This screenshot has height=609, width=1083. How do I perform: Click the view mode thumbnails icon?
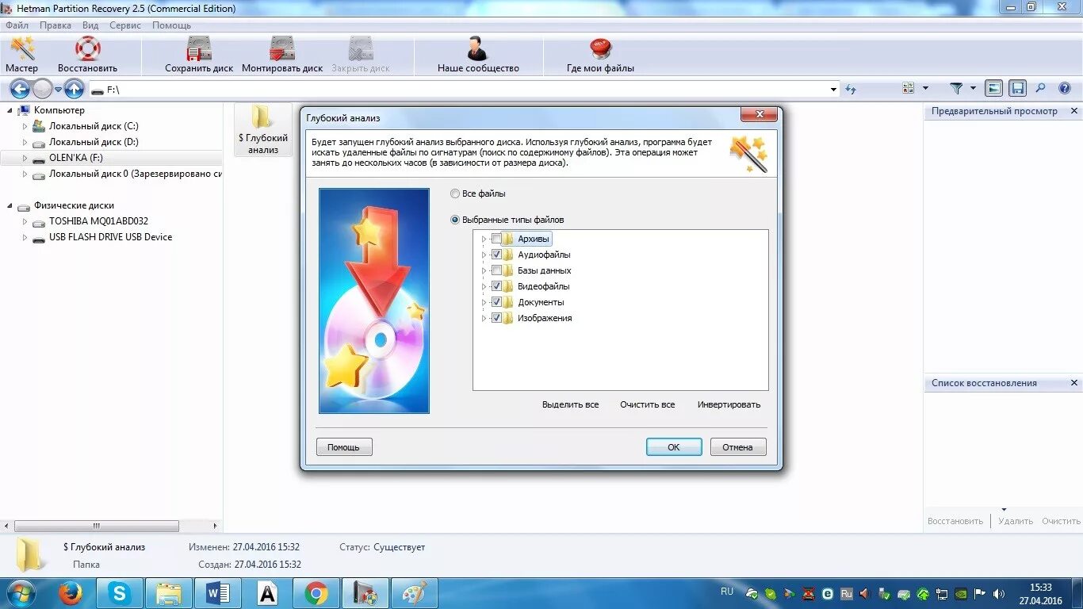pos(909,89)
